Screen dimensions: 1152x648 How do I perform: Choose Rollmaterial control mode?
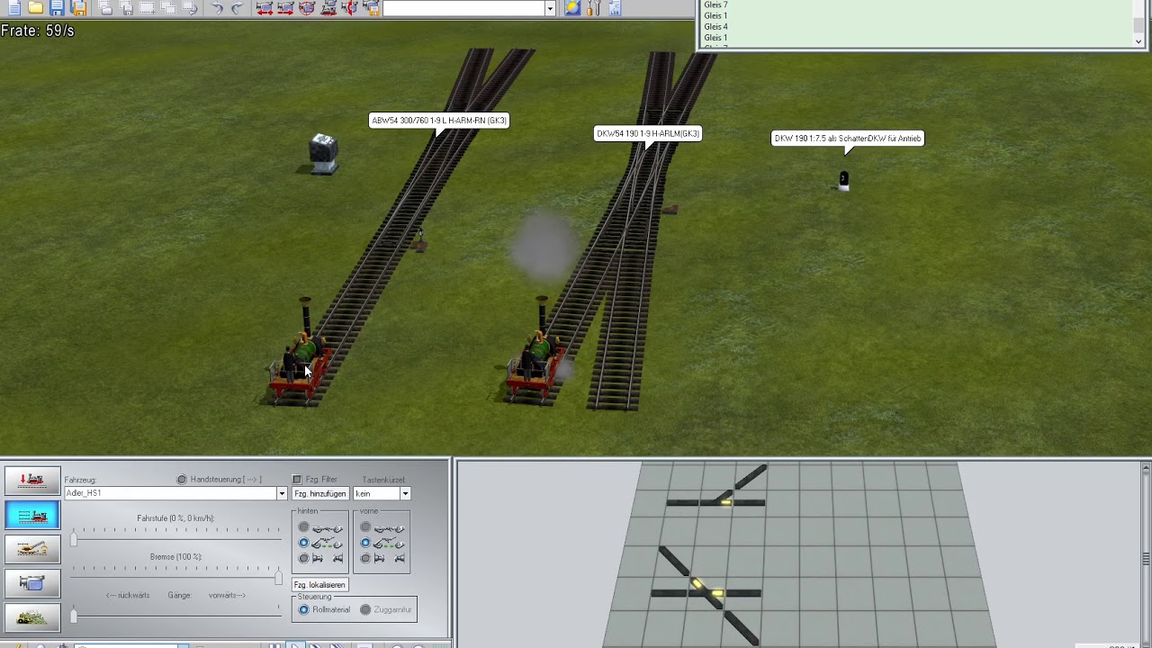[x=304, y=609]
